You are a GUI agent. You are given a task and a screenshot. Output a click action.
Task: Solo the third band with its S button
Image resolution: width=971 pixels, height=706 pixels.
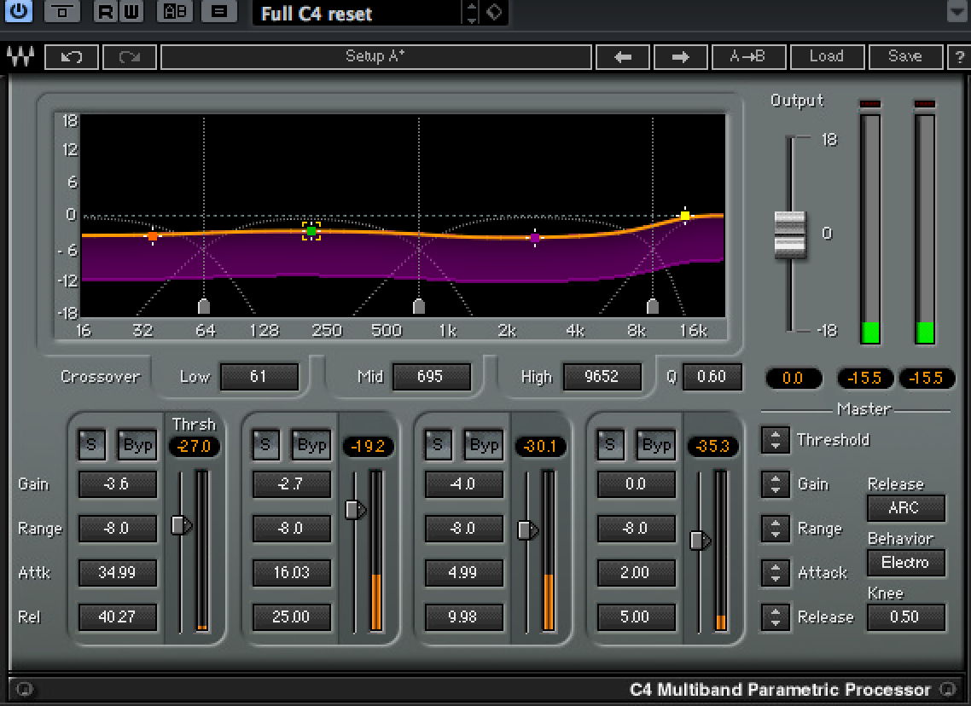[437, 444]
